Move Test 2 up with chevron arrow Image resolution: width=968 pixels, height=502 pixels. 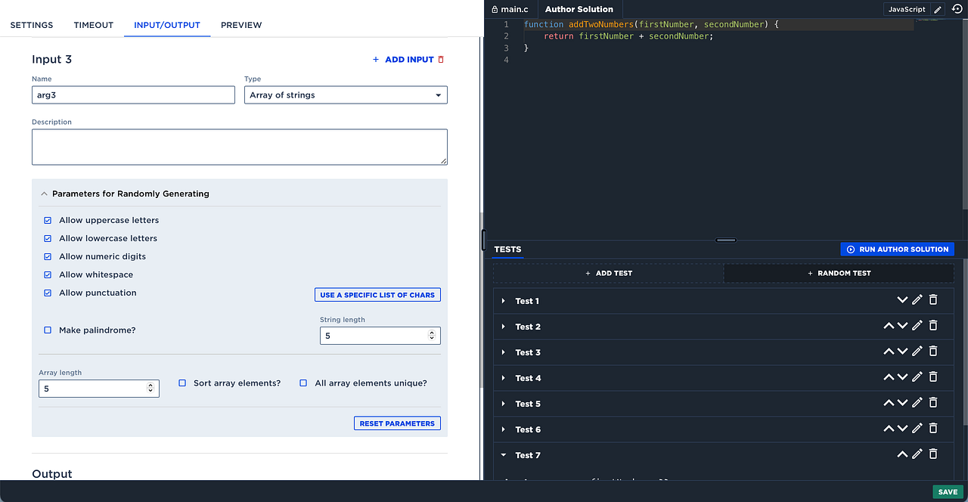[889, 326]
